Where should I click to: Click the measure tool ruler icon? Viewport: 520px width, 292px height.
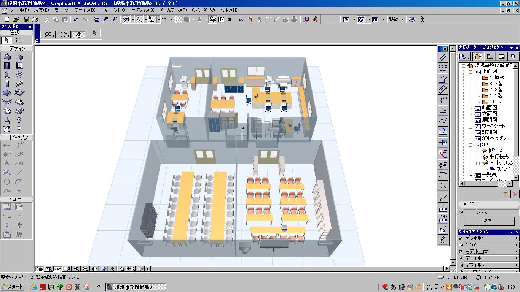click(x=443, y=208)
